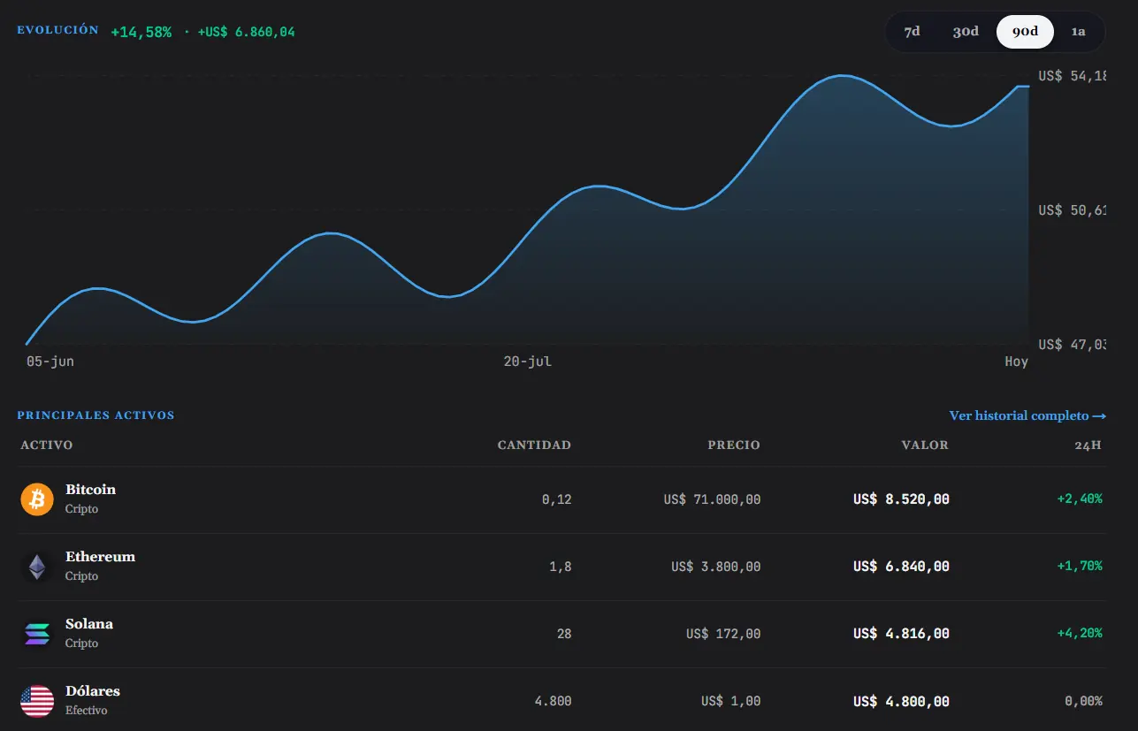Viewport: 1138px width, 731px height.
Task: Click Bitcoin 24h change +2,40%
Action: (1080, 499)
